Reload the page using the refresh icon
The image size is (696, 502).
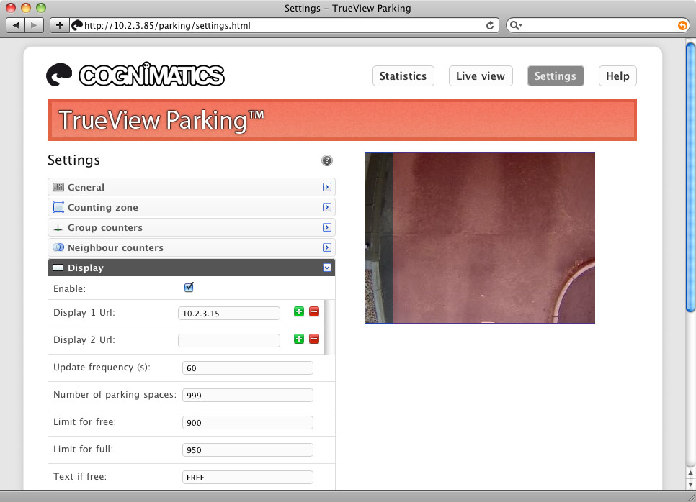click(x=490, y=25)
